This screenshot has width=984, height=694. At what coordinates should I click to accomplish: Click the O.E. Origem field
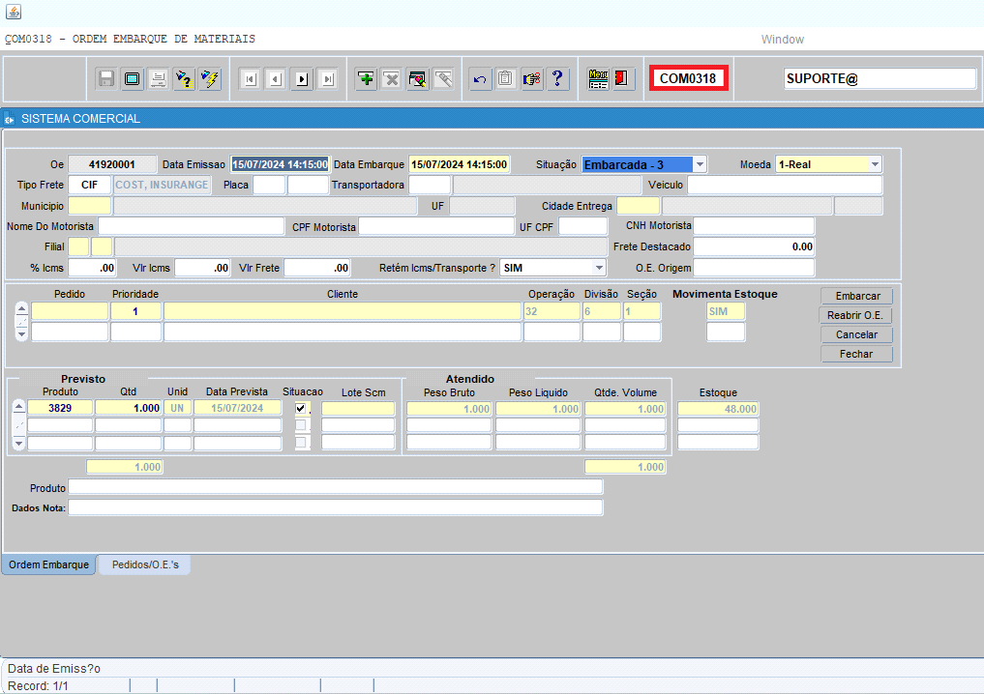click(755, 268)
